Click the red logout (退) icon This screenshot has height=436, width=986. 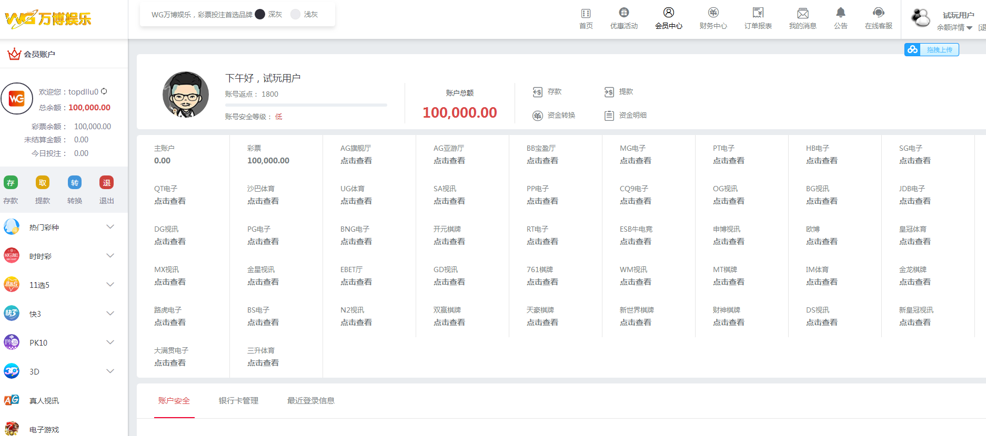(107, 183)
